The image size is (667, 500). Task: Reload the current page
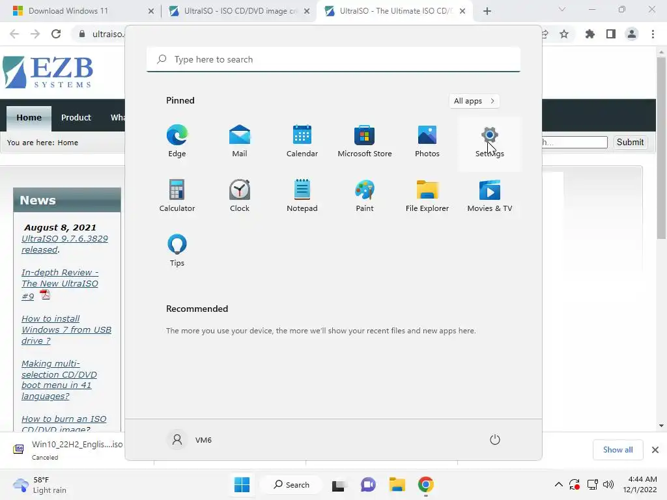tap(56, 34)
